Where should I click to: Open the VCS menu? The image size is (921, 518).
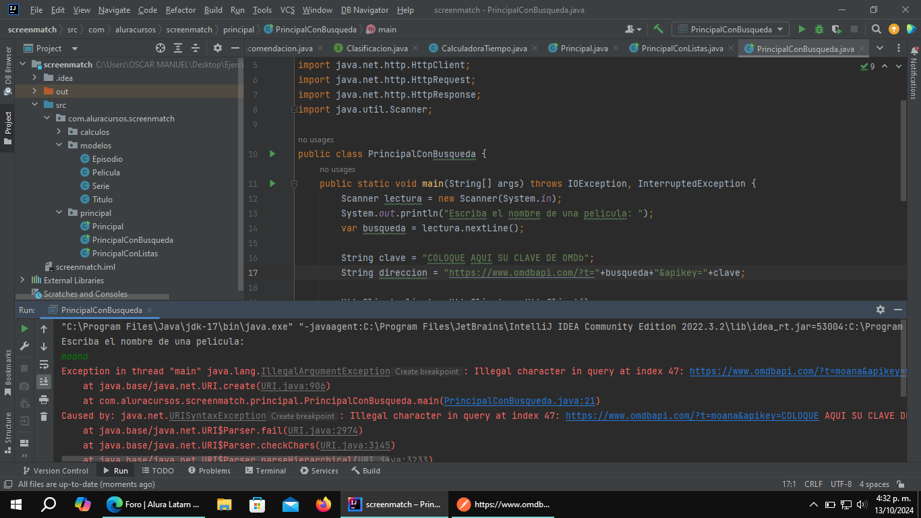point(287,10)
